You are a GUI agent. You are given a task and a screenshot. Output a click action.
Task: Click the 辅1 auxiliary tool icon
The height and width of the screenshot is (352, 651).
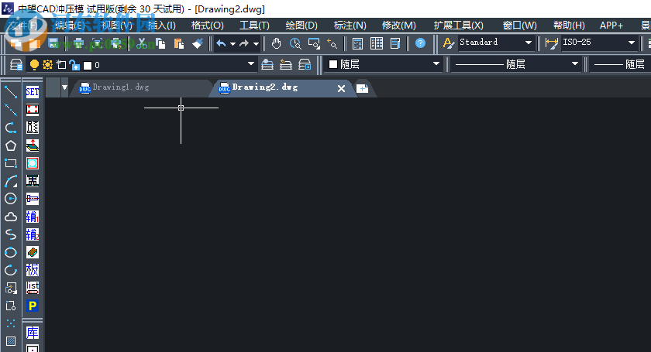click(x=33, y=217)
